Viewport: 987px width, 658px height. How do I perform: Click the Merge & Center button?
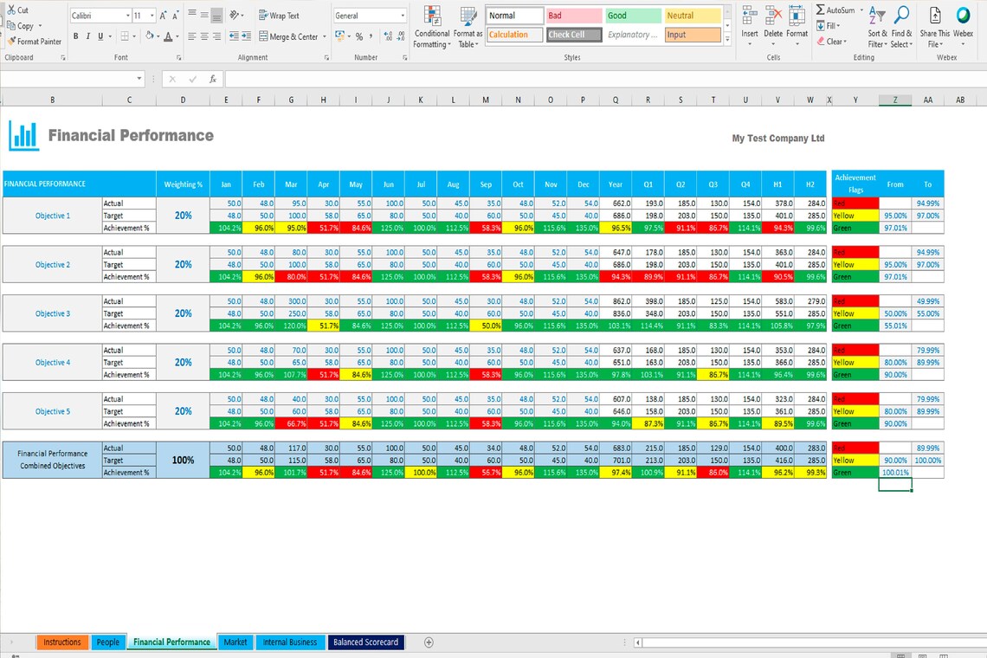pos(290,35)
